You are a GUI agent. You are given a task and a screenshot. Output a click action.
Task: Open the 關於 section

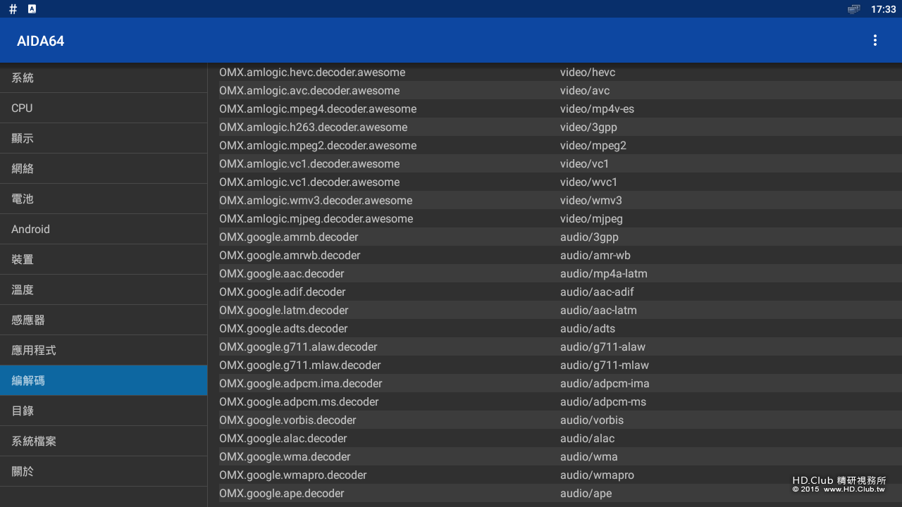click(104, 471)
